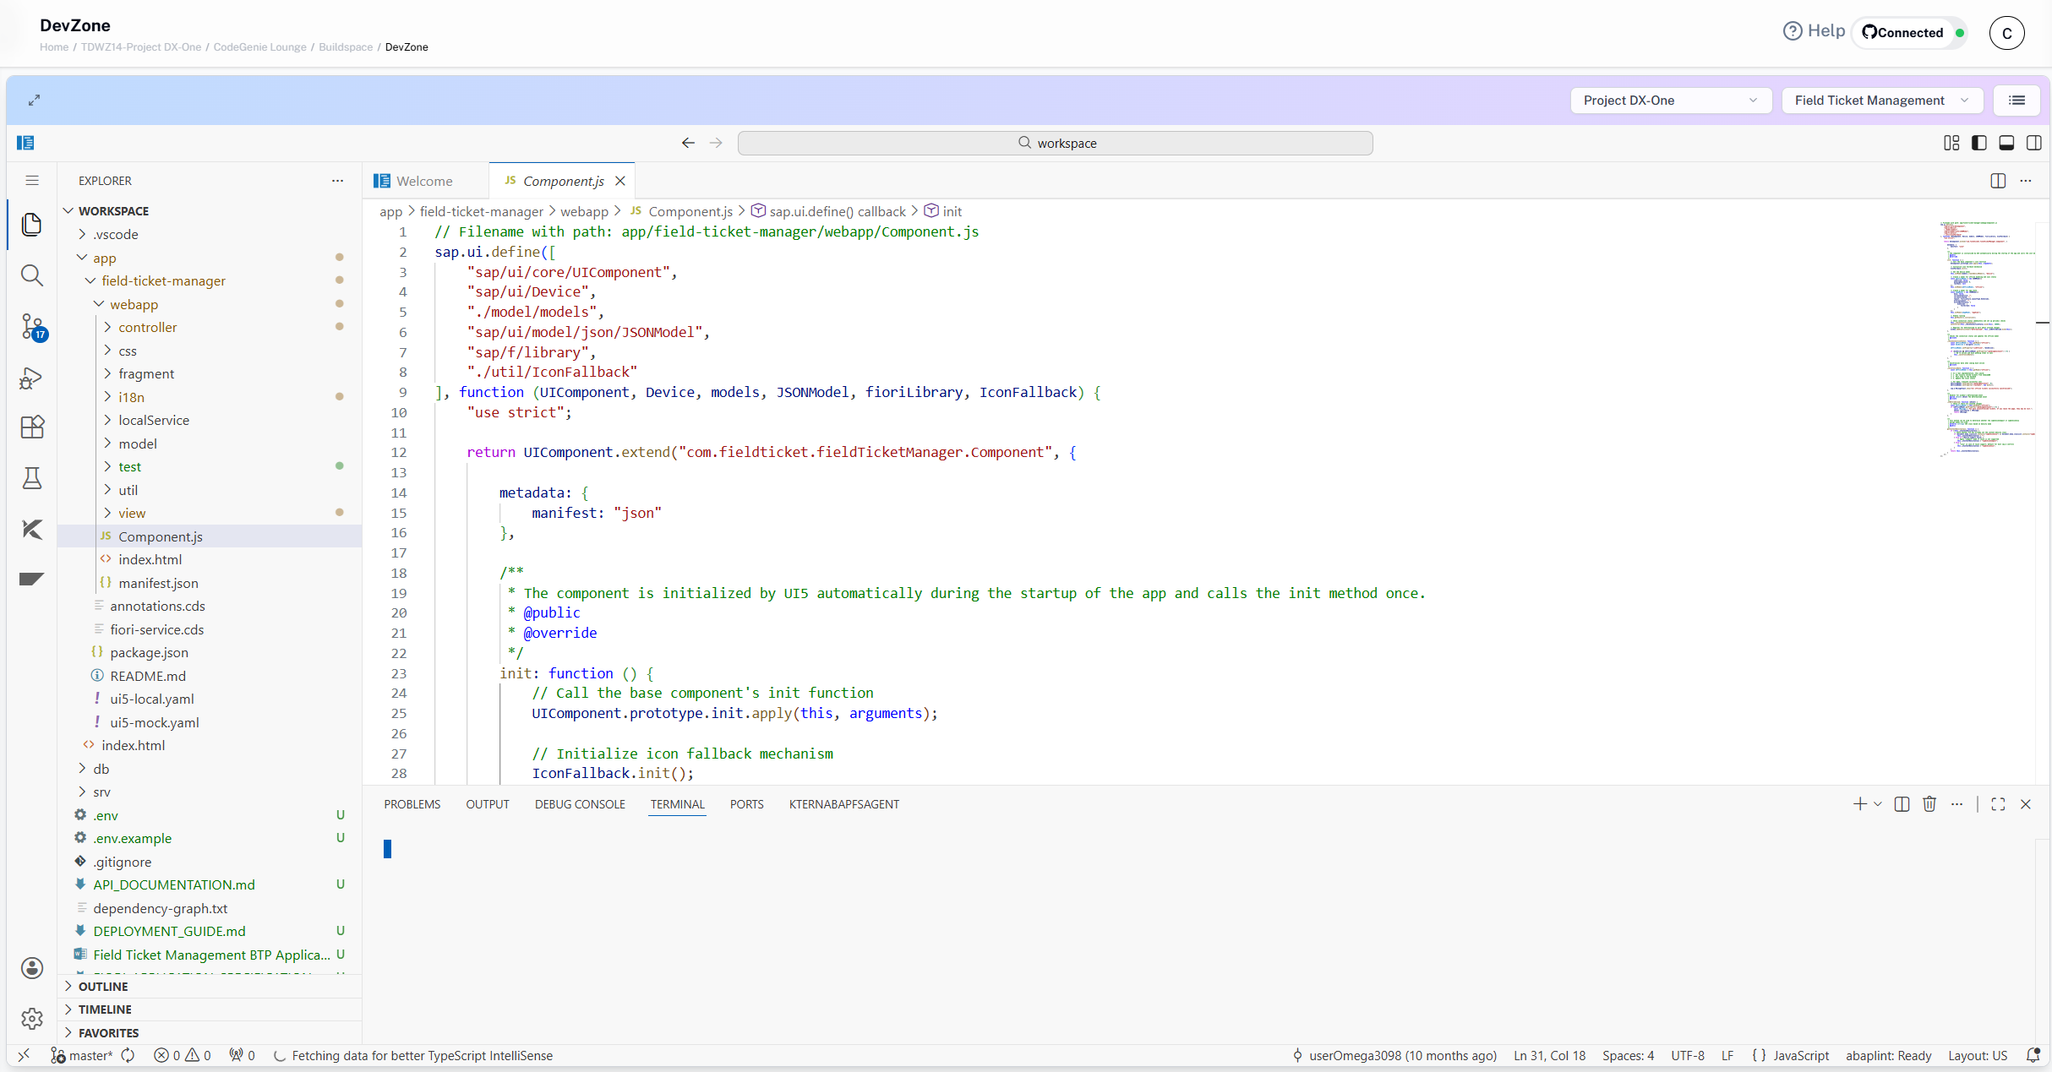This screenshot has height=1072, width=2052.
Task: Expand the controller folder
Action: click(x=148, y=327)
